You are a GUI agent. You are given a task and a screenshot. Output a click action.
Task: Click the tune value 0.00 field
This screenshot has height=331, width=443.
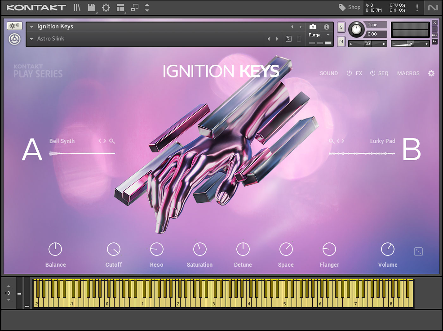point(376,34)
